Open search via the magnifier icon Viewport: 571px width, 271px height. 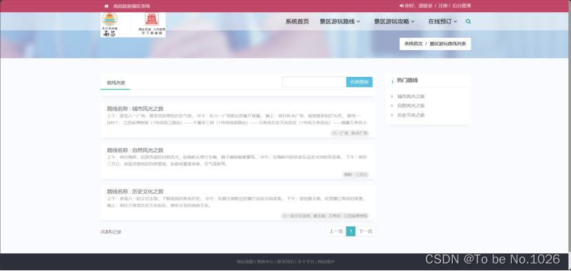(469, 21)
